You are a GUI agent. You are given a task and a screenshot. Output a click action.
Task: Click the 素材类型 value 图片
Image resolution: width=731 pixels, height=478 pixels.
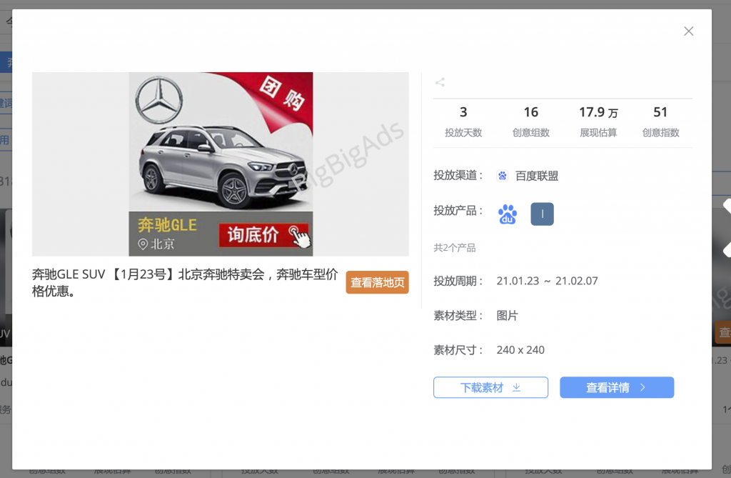tap(508, 316)
